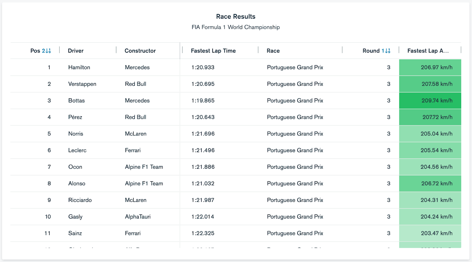Click the Fastest Lap Time column header
Image resolution: width=472 pixels, height=262 pixels.
point(213,51)
